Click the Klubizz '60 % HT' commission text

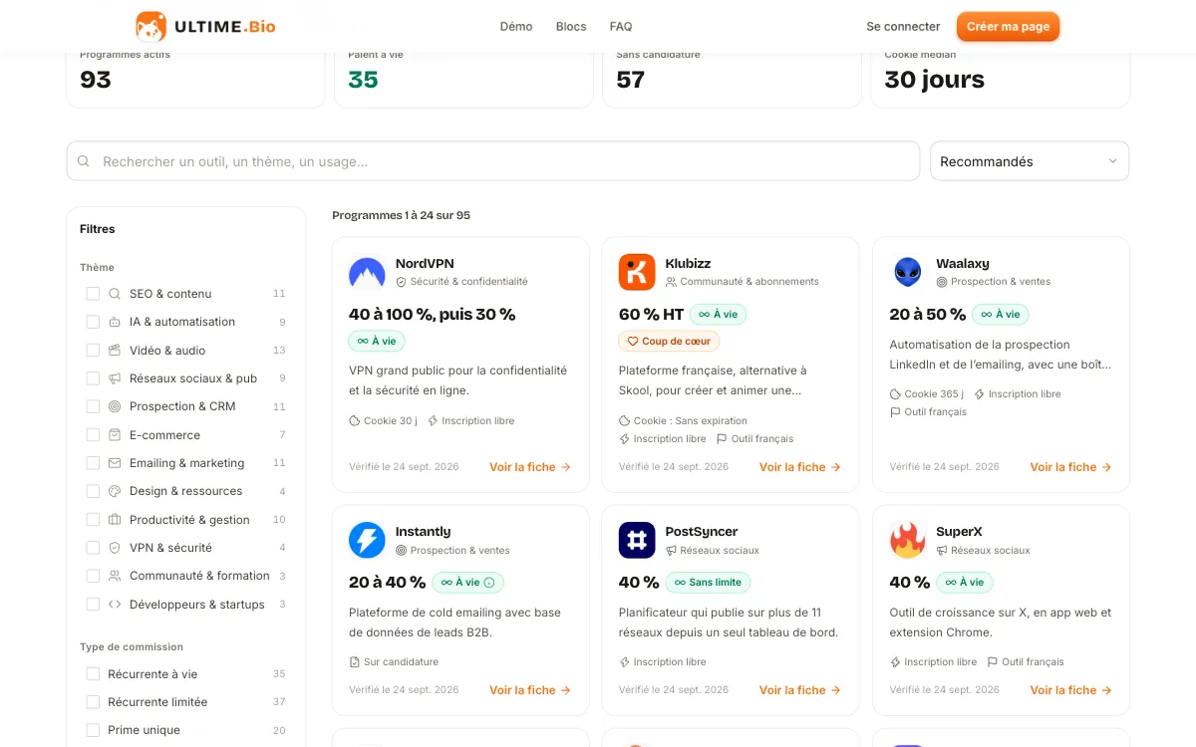point(651,315)
